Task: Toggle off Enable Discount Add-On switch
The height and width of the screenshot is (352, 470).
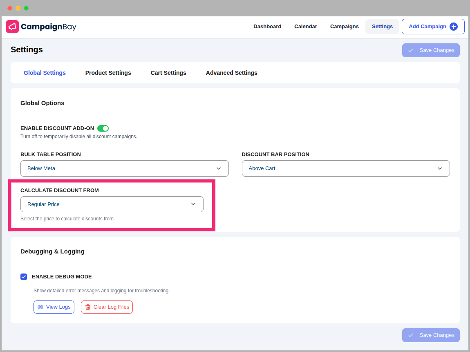Action: 103,128
